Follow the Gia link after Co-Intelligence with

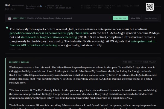(x=41, y=6)
